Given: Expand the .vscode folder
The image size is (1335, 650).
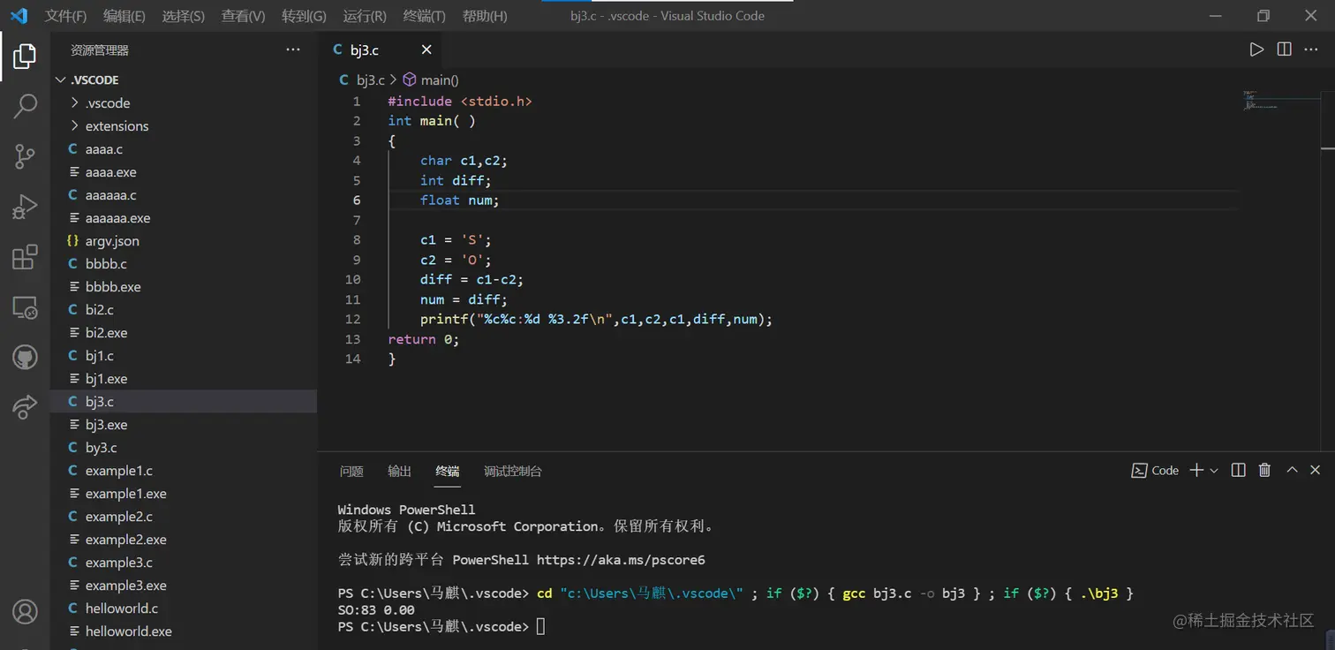Looking at the screenshot, I should pos(184,102).
